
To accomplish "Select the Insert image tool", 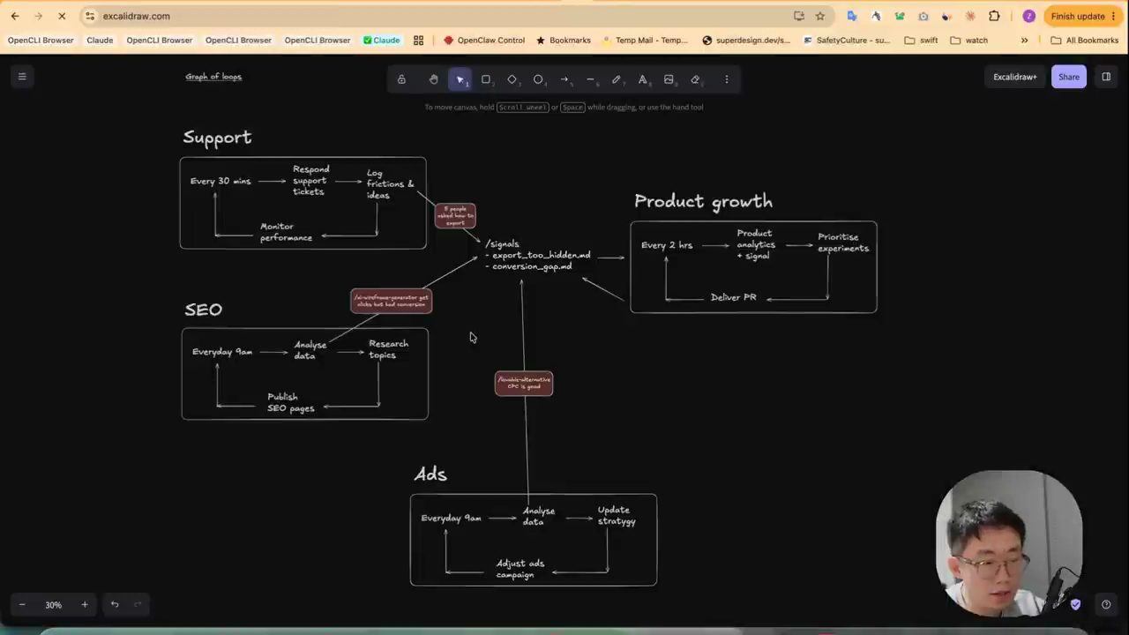I will pyautogui.click(x=669, y=79).
